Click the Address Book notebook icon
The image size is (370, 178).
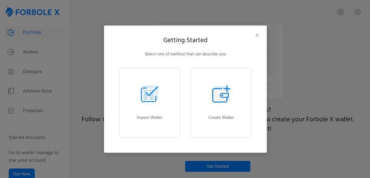pos(11,91)
